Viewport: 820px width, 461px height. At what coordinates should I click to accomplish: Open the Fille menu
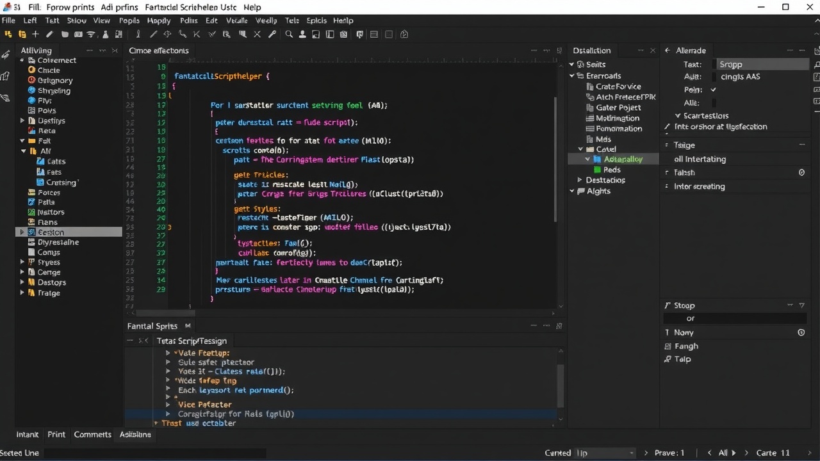click(x=8, y=20)
